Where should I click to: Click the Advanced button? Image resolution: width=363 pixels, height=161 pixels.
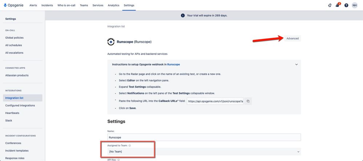click(293, 38)
